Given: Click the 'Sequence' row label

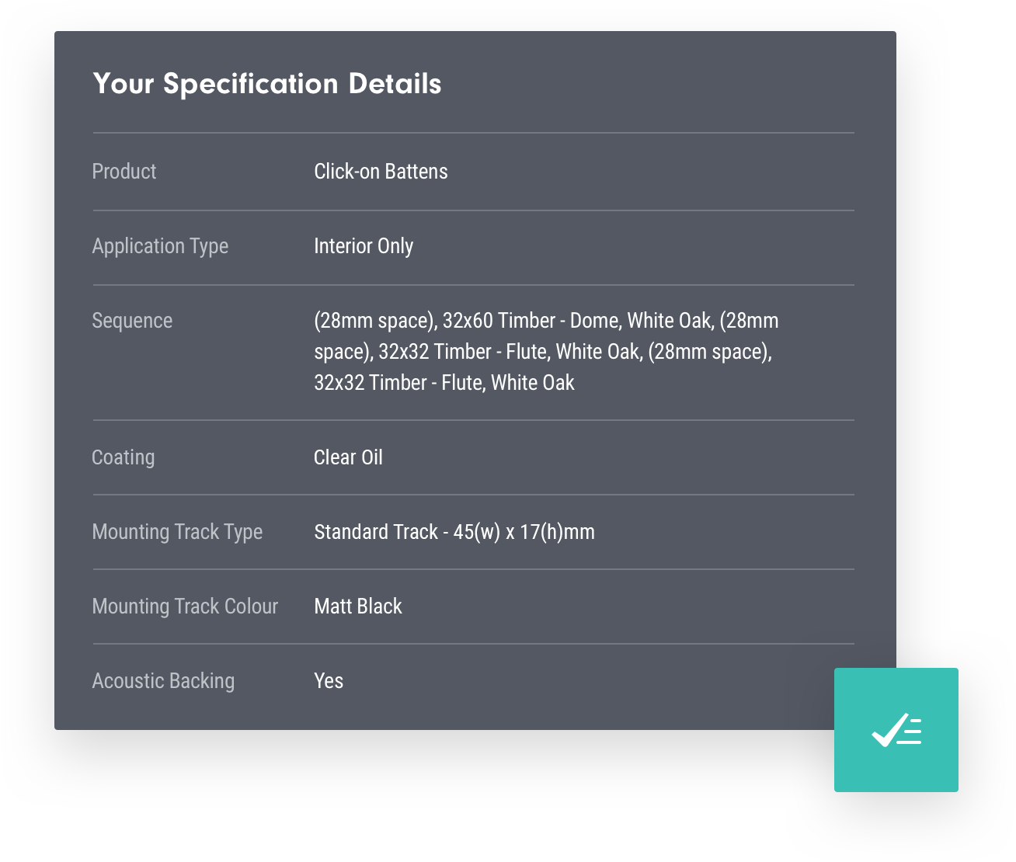Looking at the screenshot, I should point(132,320).
